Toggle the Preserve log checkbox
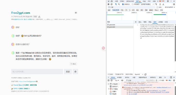Screen dimensions: 176x95 pos(123,4)
